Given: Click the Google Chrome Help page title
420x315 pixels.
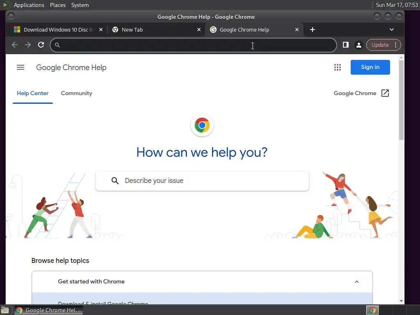Looking at the screenshot, I should click(71, 68).
